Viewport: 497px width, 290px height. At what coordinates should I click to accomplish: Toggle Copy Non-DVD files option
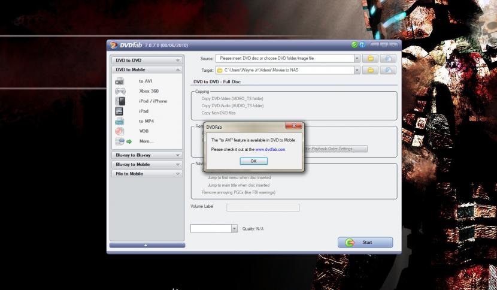coord(219,113)
